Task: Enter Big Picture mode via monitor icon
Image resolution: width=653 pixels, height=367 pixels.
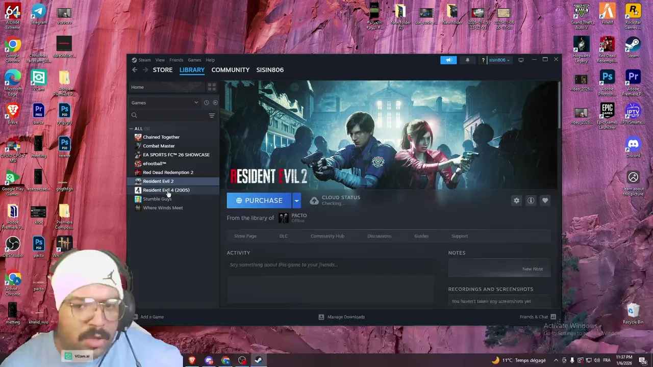Action: [x=521, y=60]
